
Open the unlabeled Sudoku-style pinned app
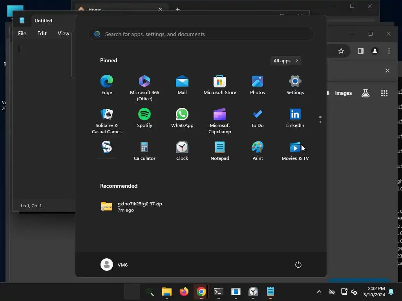[x=107, y=147]
